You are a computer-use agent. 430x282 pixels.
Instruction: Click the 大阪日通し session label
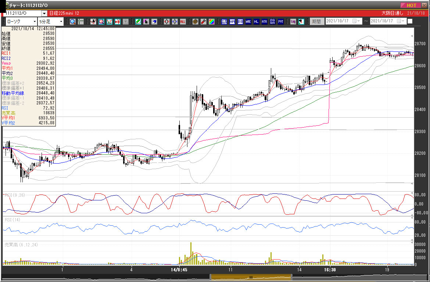click(392, 13)
